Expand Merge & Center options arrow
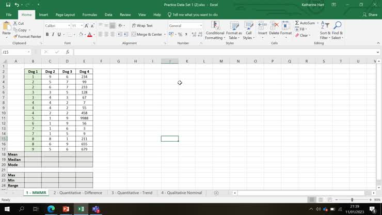Image resolution: width=382 pixels, height=215 pixels. (x=165, y=35)
